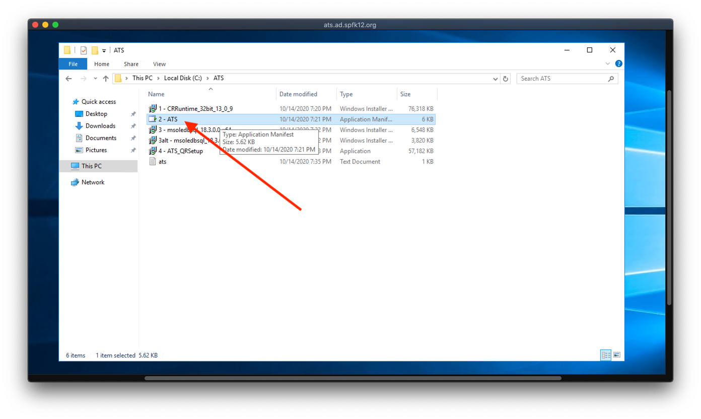Click the CRRuntime_32bit installer file icon

153,109
